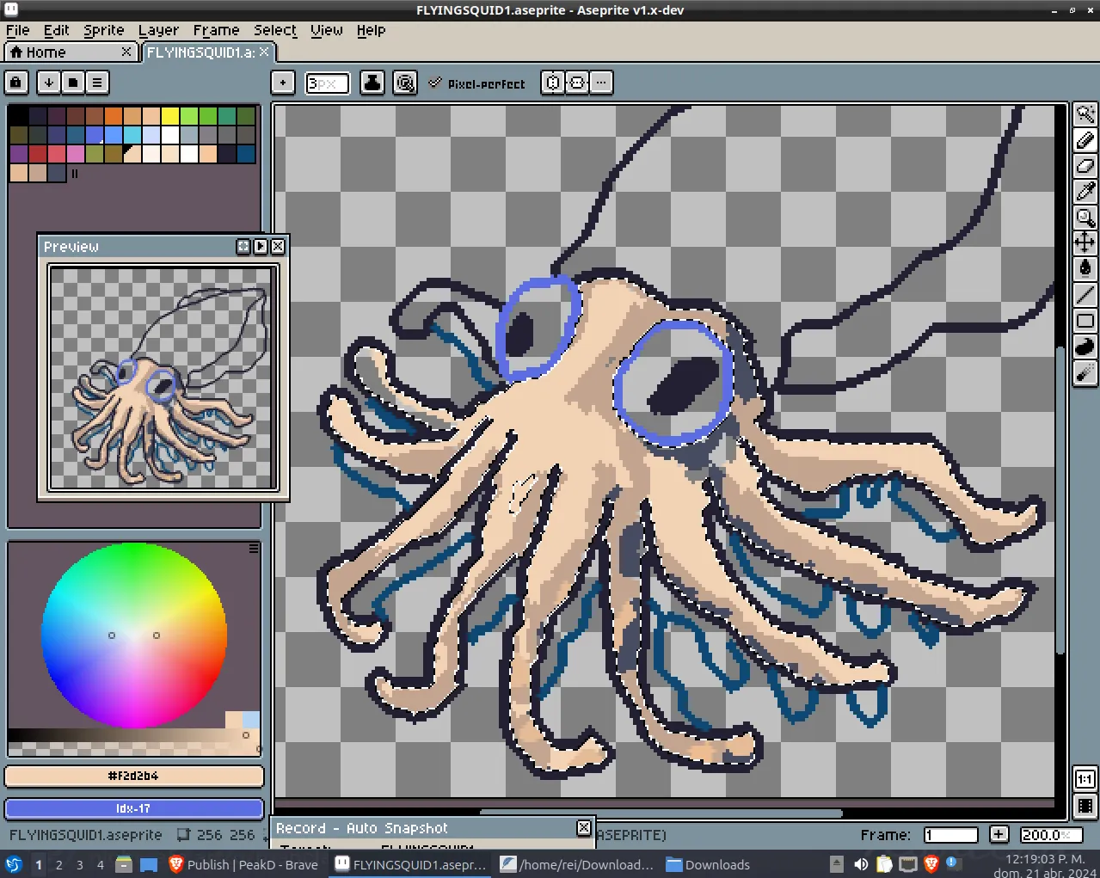Open the ink type button
This screenshot has height=878, width=1100.
(x=372, y=83)
